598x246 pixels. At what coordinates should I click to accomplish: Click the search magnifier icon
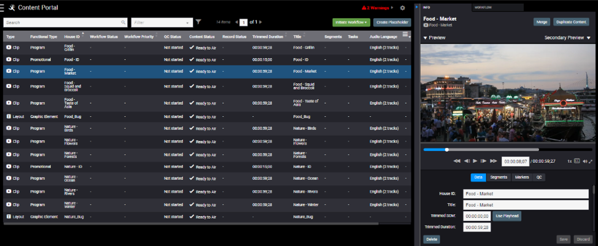(123, 23)
